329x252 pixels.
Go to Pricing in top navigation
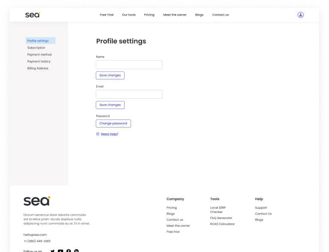click(x=149, y=15)
